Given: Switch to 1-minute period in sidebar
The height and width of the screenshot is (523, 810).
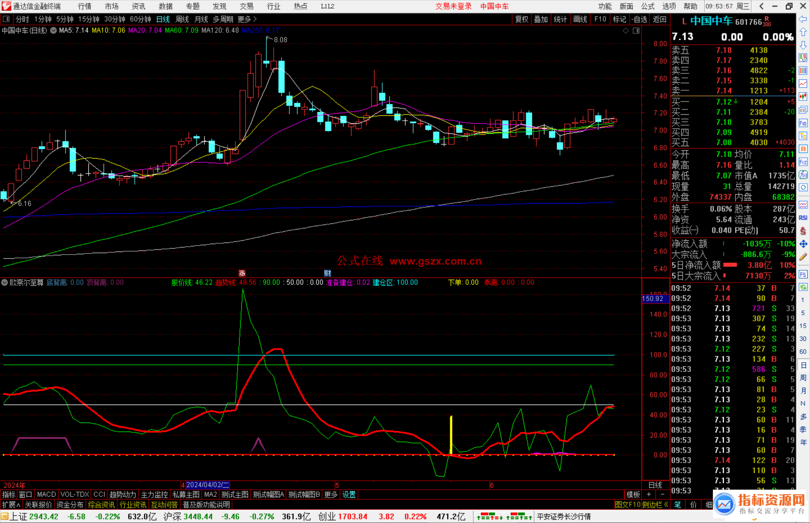Looking at the screenshot, I should (802, 300).
